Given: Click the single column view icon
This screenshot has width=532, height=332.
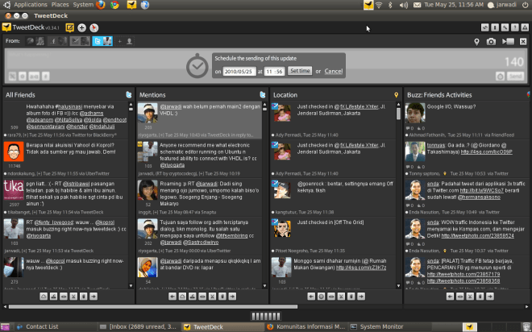Looking at the screenshot, I should (x=495, y=28).
